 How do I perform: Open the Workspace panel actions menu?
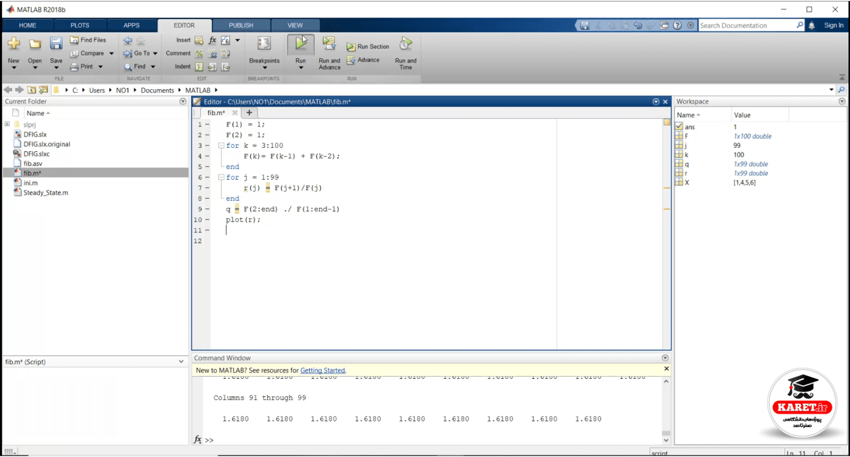[841, 101]
